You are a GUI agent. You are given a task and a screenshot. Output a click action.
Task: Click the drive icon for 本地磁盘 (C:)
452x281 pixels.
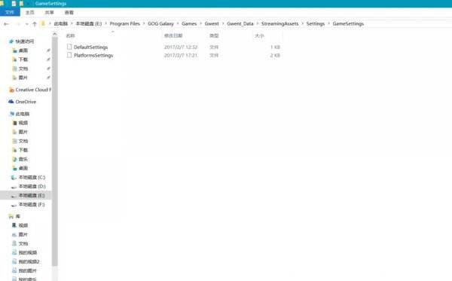14,178
